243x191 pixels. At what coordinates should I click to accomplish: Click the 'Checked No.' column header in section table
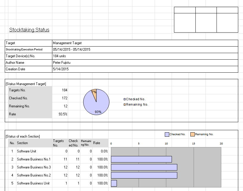pyautogui.click(x=73, y=143)
